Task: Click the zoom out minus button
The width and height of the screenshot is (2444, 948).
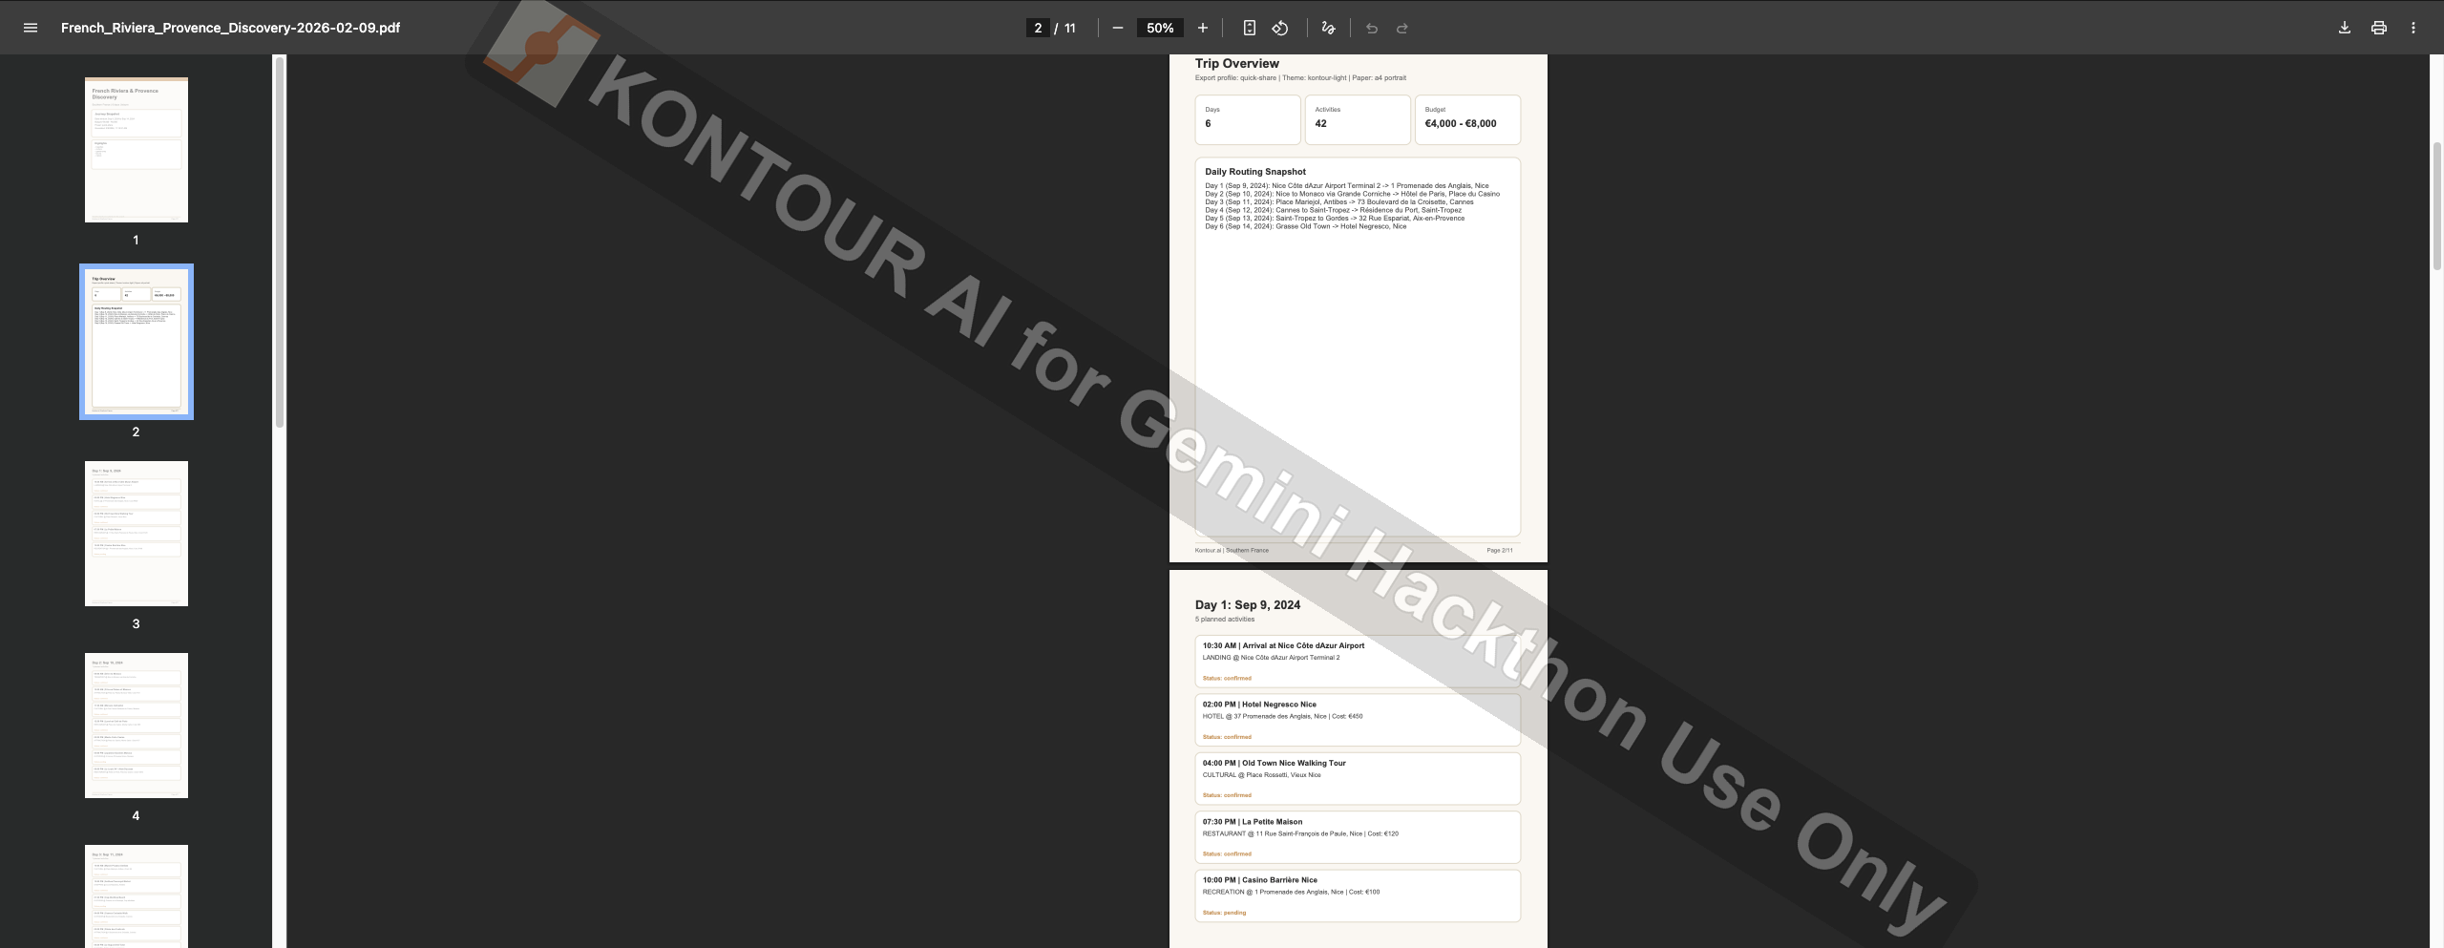Action: point(1117,28)
